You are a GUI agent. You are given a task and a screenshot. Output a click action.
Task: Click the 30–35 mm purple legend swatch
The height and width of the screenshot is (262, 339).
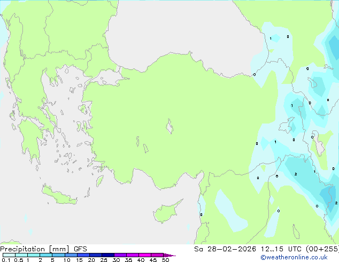[120, 255]
